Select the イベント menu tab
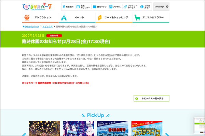 coord(76,17)
